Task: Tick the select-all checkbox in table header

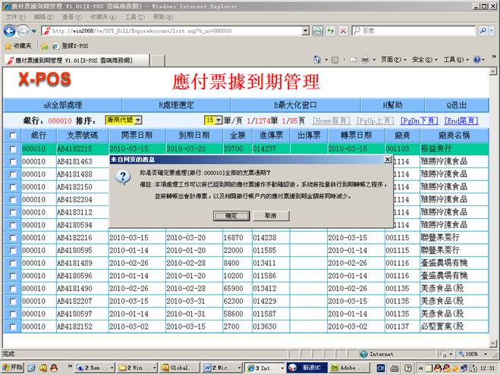Action: click(x=11, y=136)
